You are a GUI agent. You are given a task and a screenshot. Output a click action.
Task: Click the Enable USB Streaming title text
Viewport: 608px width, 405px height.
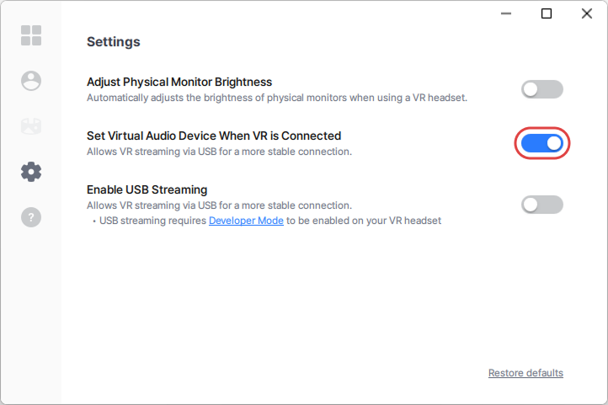point(147,189)
